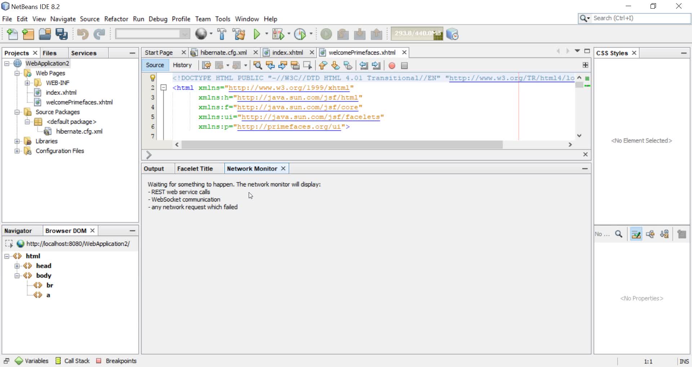Toggle rectangular selection mode

click(308, 65)
